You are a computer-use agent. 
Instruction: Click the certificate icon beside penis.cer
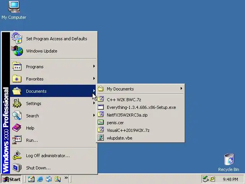101,122
